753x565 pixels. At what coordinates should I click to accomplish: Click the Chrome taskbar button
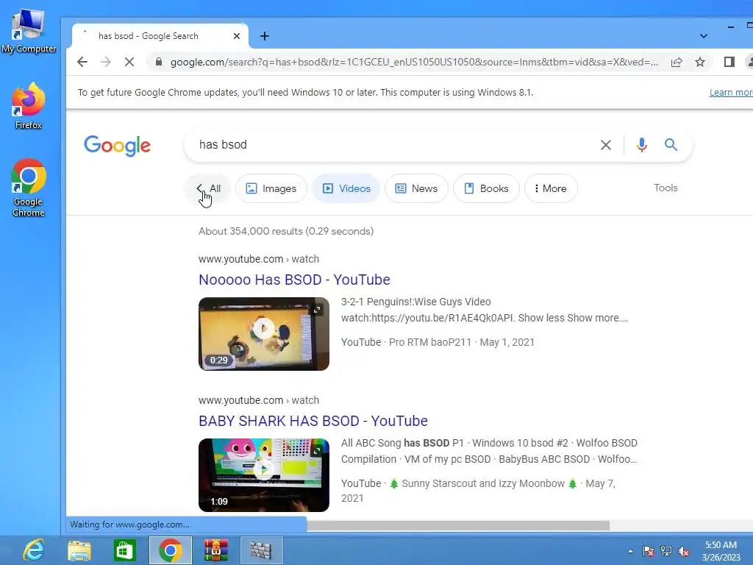[x=171, y=550]
